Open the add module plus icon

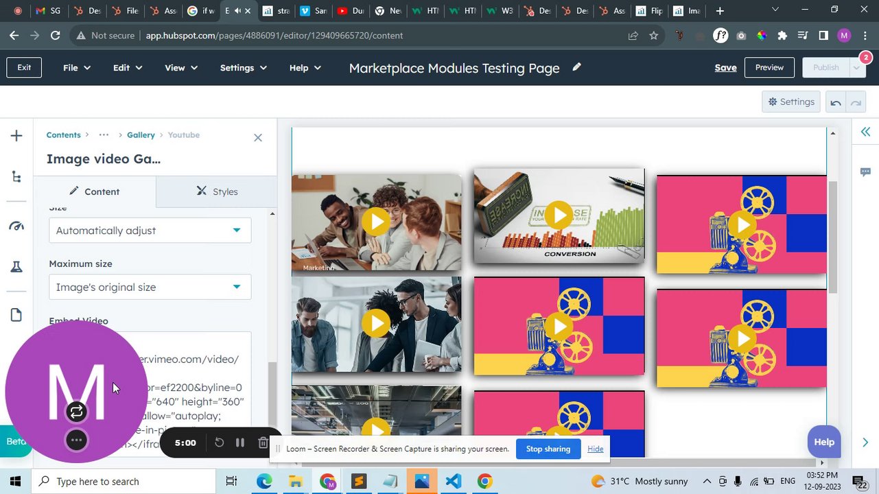[x=16, y=136]
